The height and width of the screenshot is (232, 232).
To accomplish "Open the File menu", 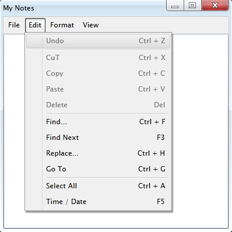I will tap(14, 25).
